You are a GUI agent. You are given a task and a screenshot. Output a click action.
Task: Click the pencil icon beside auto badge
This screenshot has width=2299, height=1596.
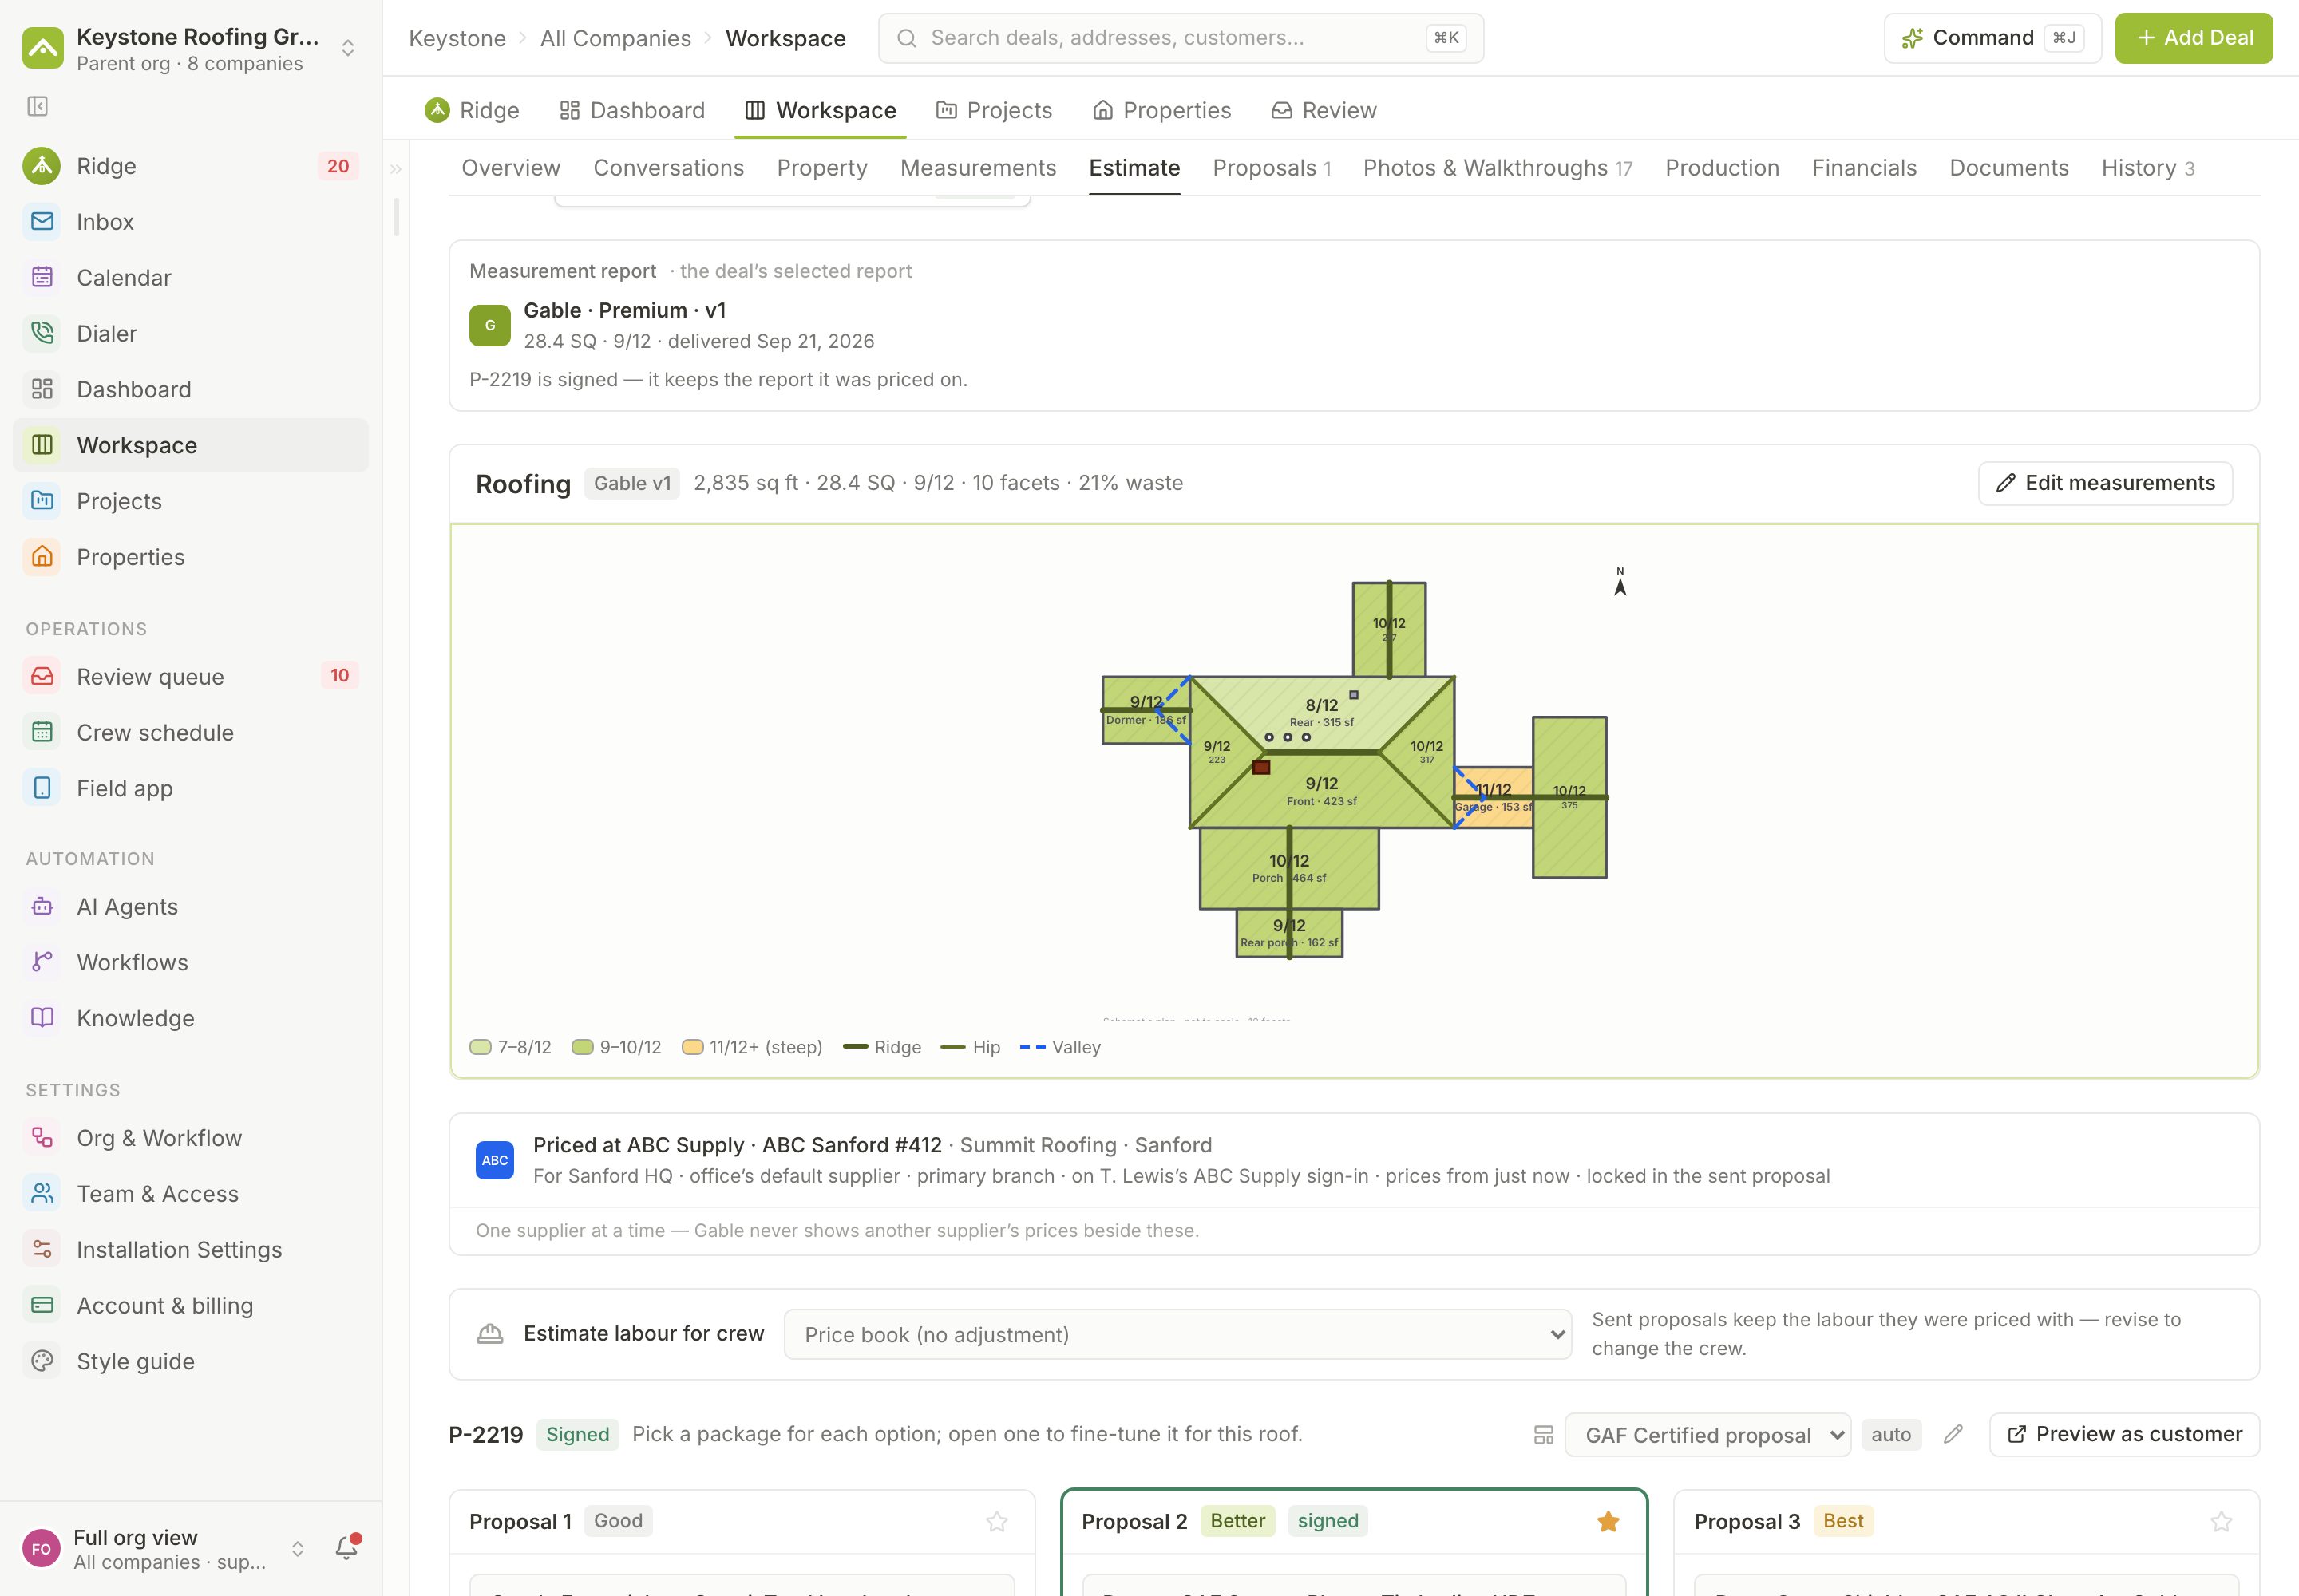point(1953,1435)
